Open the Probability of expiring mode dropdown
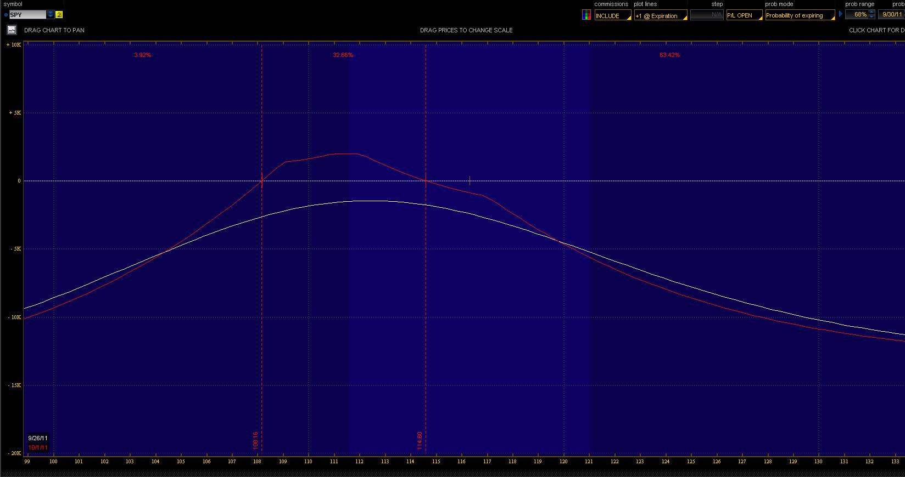 [x=800, y=15]
